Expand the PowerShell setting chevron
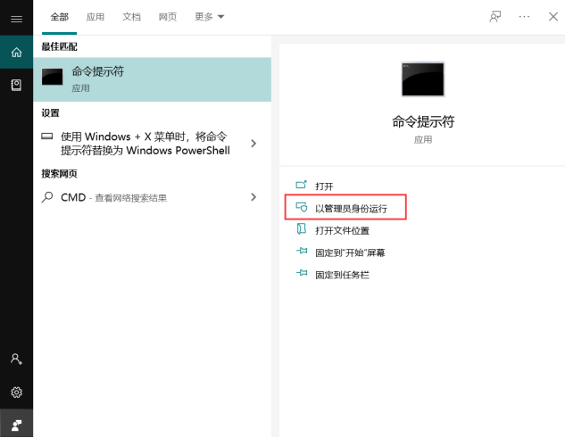The image size is (565, 438). pos(253,144)
